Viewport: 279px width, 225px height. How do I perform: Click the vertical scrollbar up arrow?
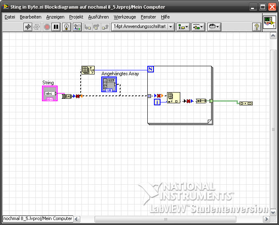tap(273, 36)
